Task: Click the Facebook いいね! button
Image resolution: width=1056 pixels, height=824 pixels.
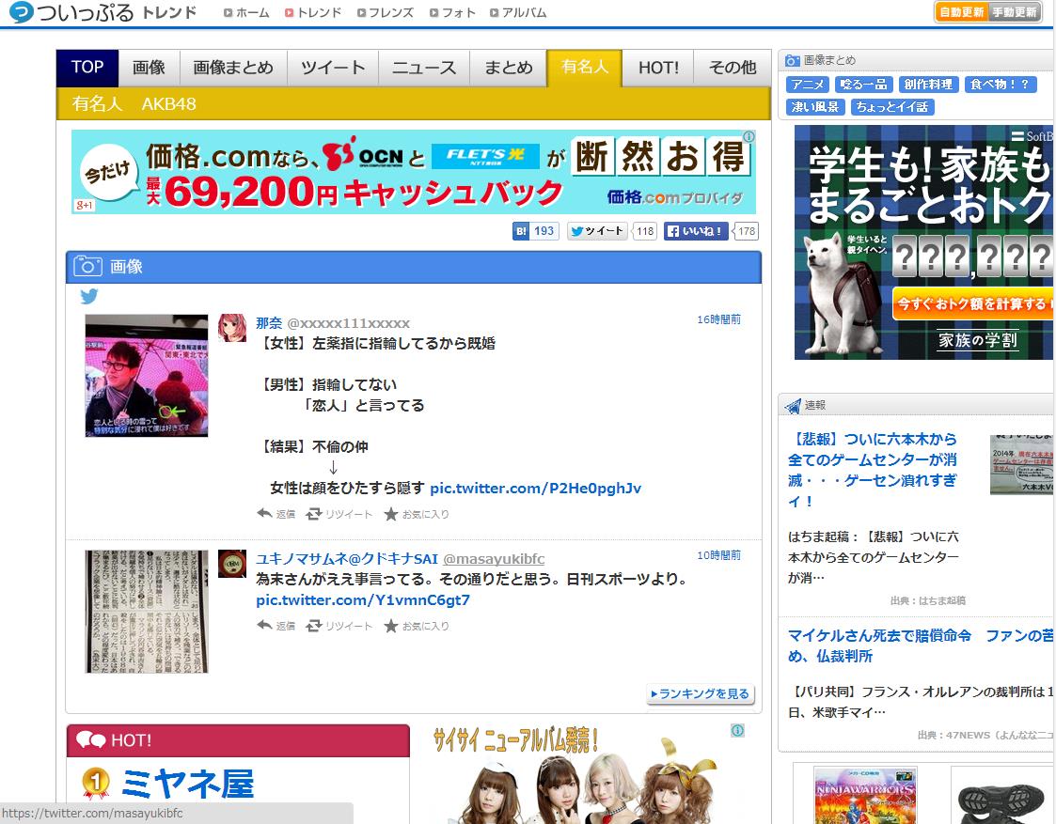Action: tap(696, 231)
